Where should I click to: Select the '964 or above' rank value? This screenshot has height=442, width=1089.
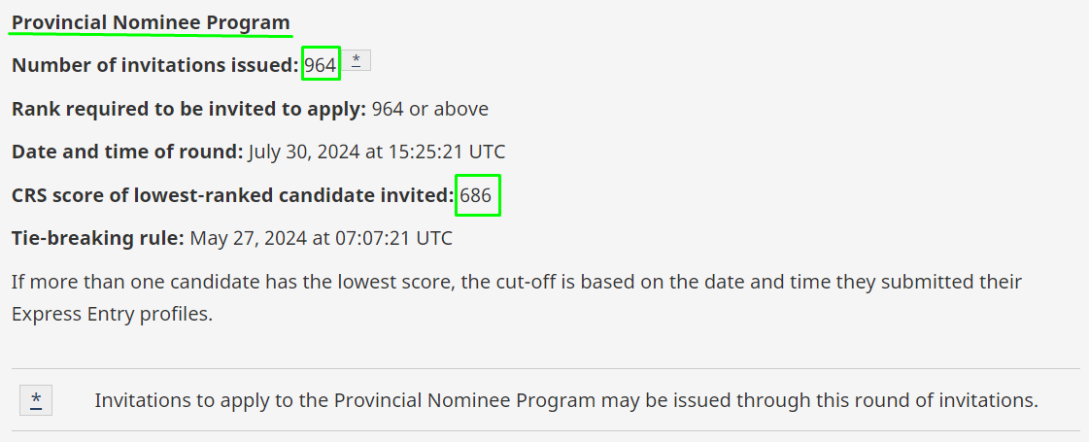coord(430,109)
